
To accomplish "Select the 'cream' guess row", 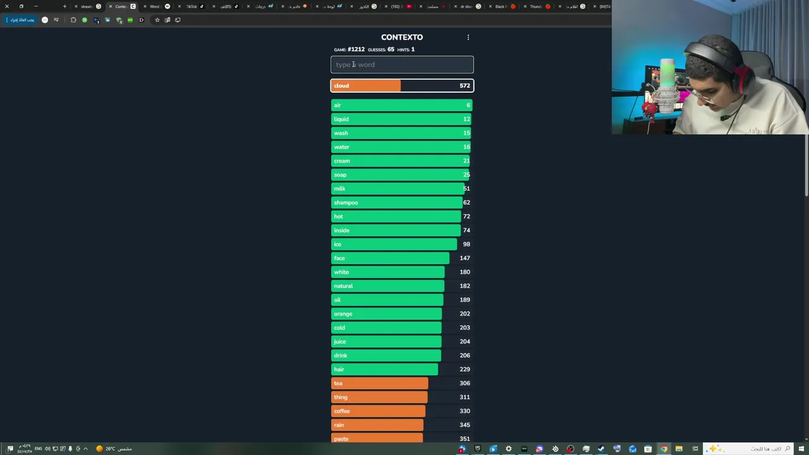I will pos(402,161).
